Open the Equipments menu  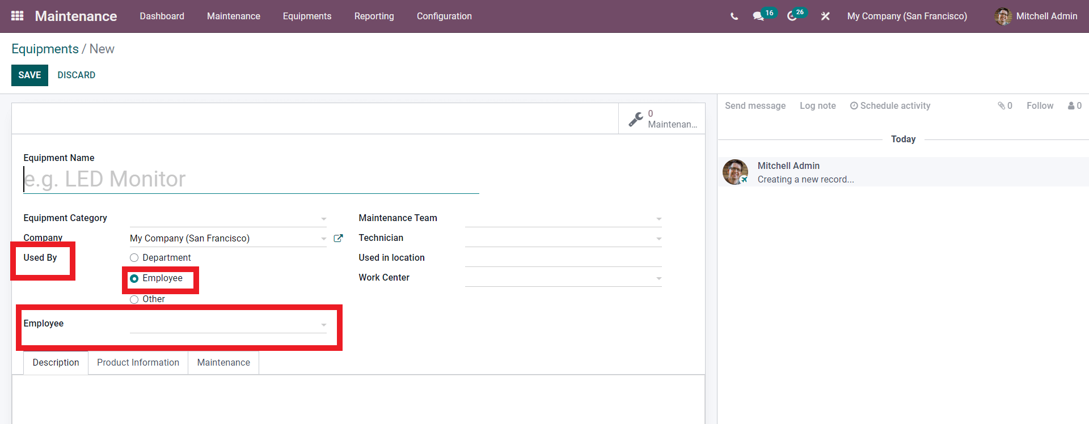point(307,16)
